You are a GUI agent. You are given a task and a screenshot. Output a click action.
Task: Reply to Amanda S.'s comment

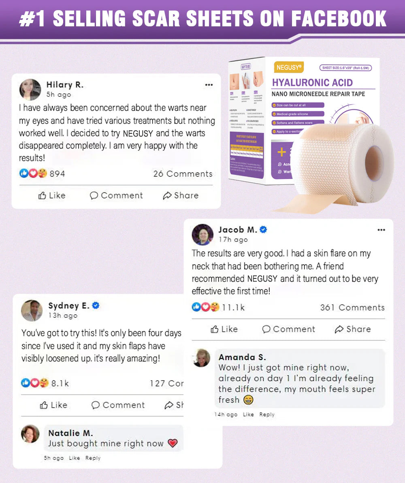coord(267,414)
